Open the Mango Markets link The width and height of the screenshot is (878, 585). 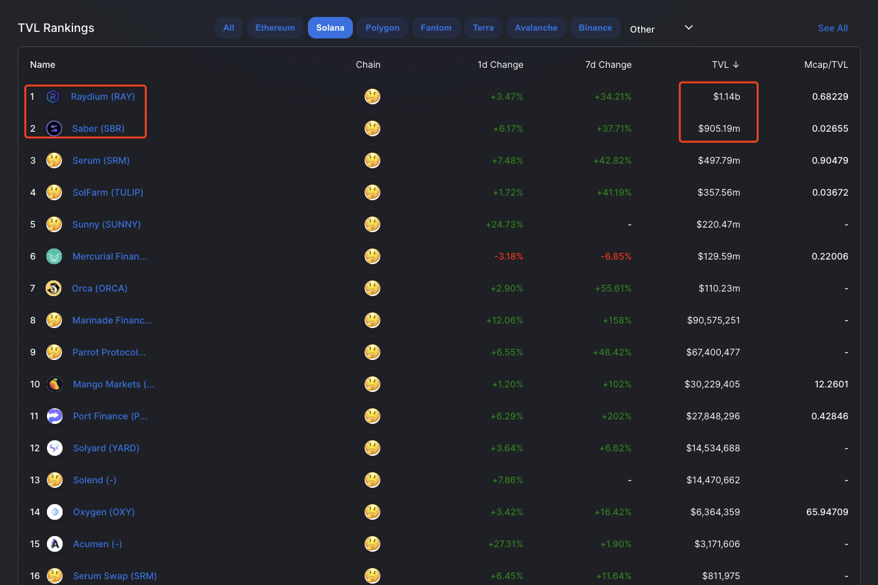[114, 384]
